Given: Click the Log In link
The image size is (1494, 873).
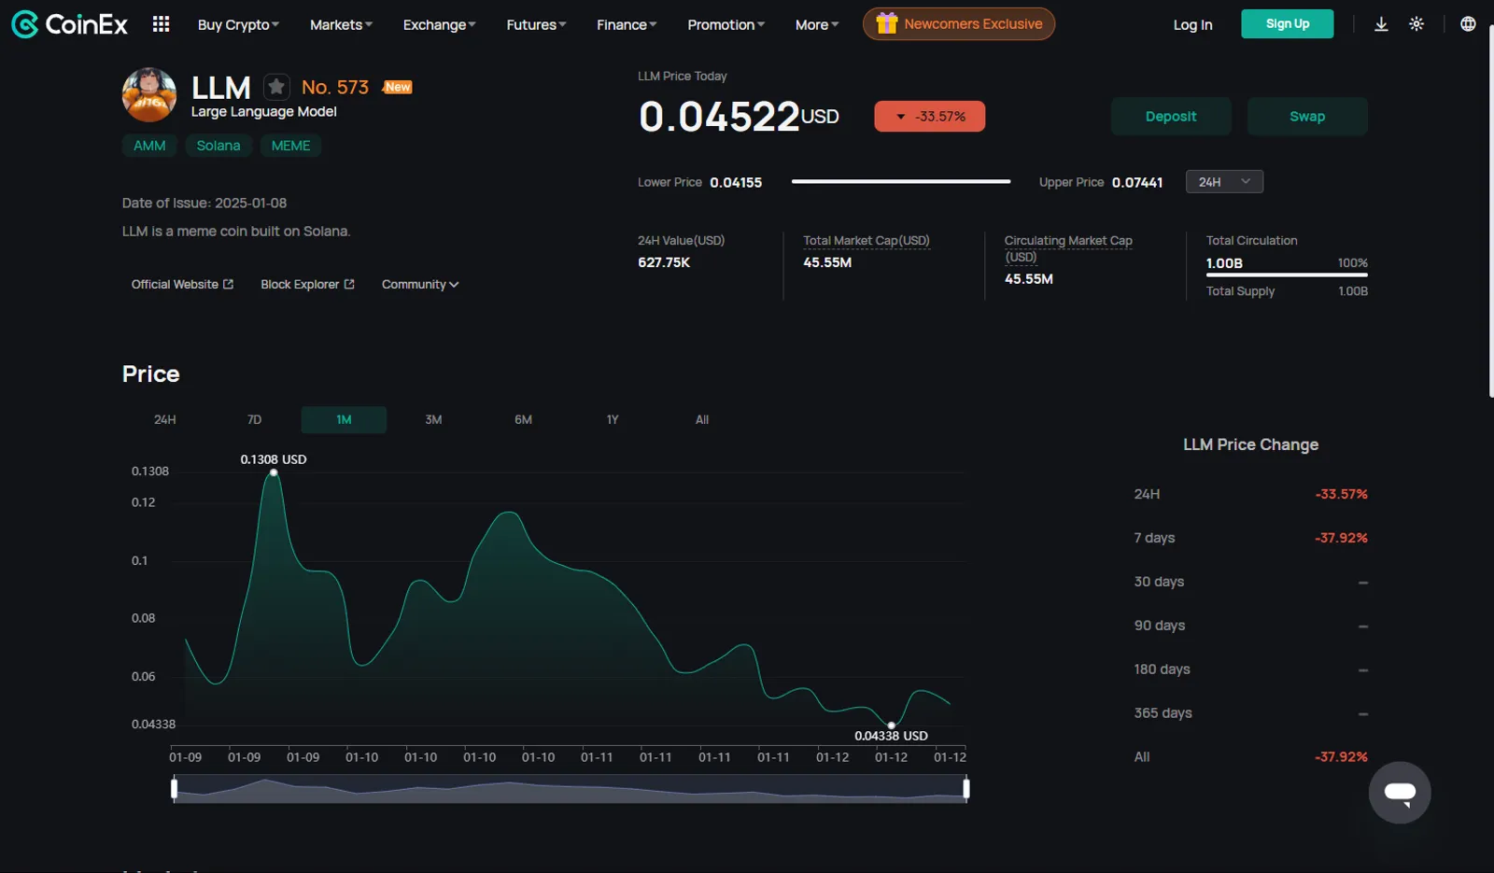Looking at the screenshot, I should pos(1192,24).
